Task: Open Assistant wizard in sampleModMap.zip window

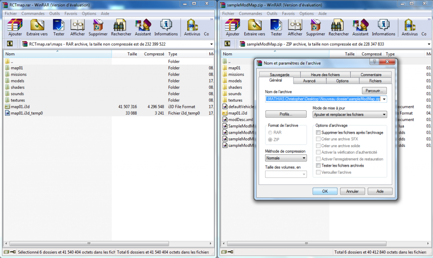Action: 360,27
